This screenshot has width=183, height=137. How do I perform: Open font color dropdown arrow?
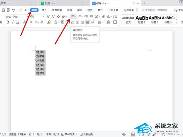click(59, 22)
